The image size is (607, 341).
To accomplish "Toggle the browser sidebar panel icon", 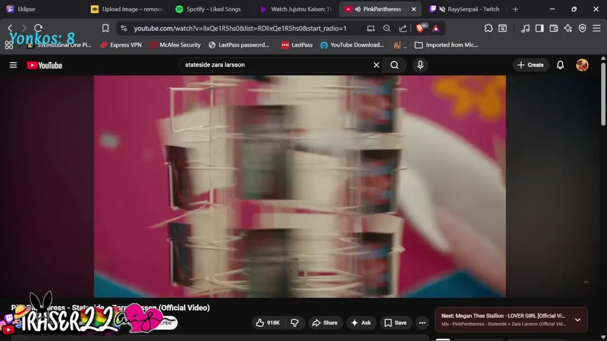I will pos(539,28).
